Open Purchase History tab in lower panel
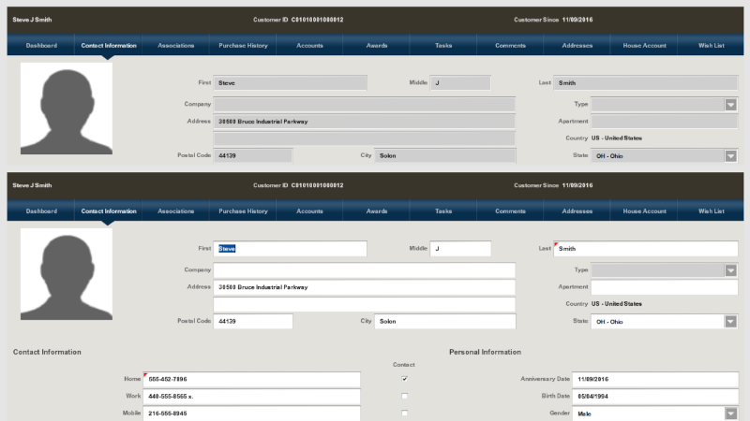750x421 pixels. coord(243,211)
